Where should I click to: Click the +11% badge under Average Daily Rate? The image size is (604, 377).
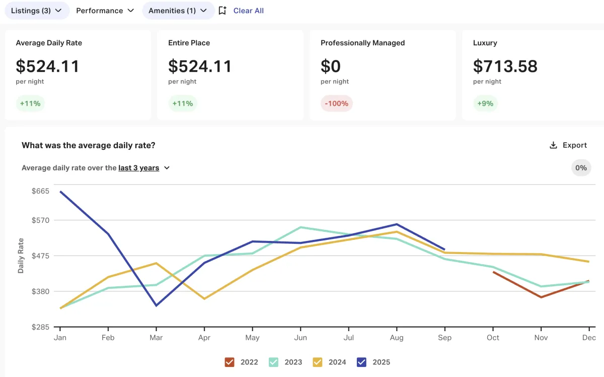click(x=31, y=103)
